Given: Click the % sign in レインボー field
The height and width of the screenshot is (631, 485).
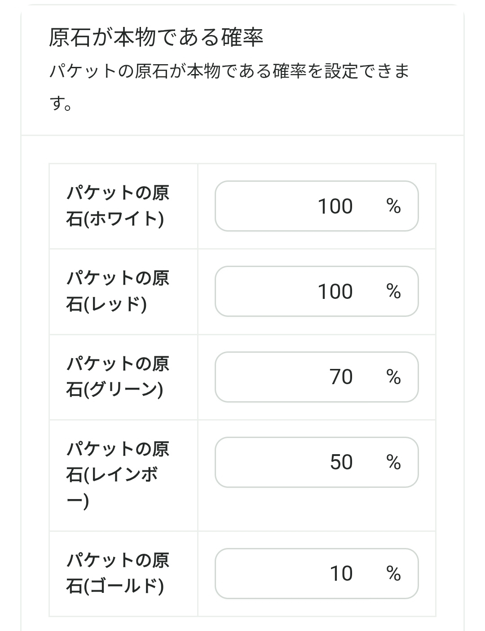Looking at the screenshot, I should pos(393,462).
